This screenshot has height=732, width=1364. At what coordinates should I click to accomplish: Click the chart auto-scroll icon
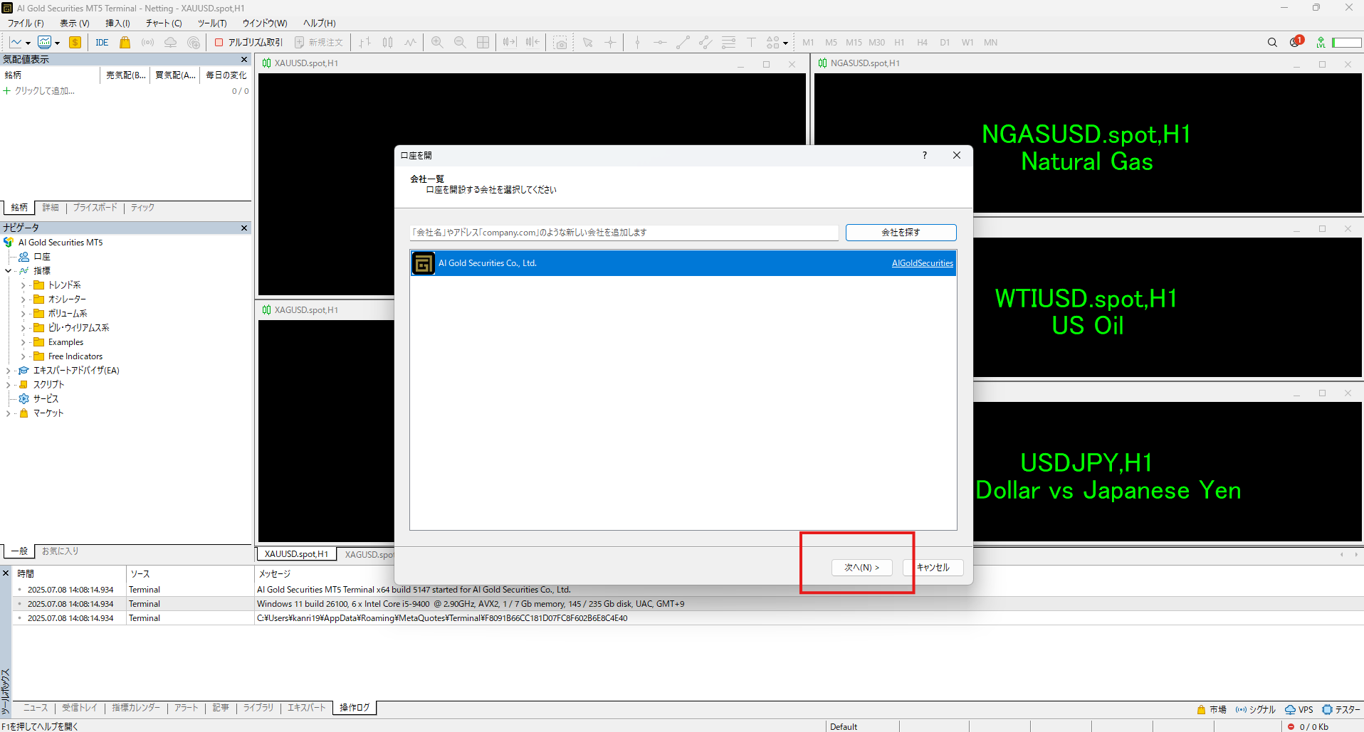pyautogui.click(x=509, y=43)
